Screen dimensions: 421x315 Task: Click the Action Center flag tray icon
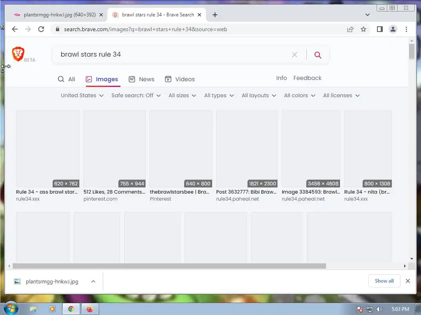(x=359, y=309)
